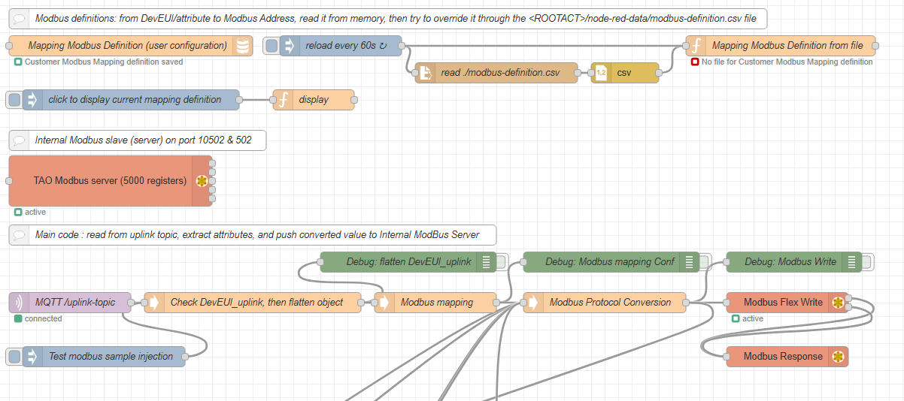Click the file icon on the read modbus-definition.csv node
904x401 pixels.
point(426,73)
